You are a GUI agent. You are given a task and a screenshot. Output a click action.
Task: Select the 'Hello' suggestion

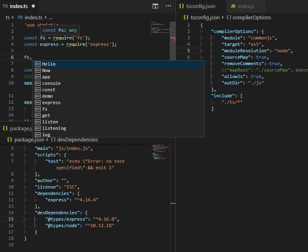pos(118,64)
